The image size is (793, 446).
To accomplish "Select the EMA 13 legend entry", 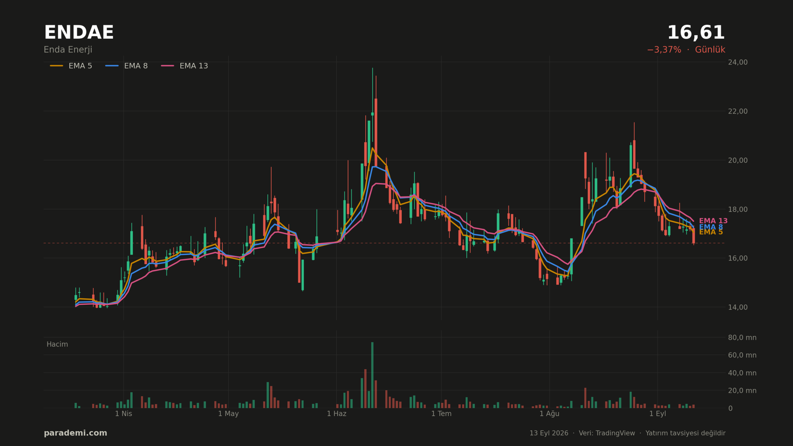I will (184, 66).
